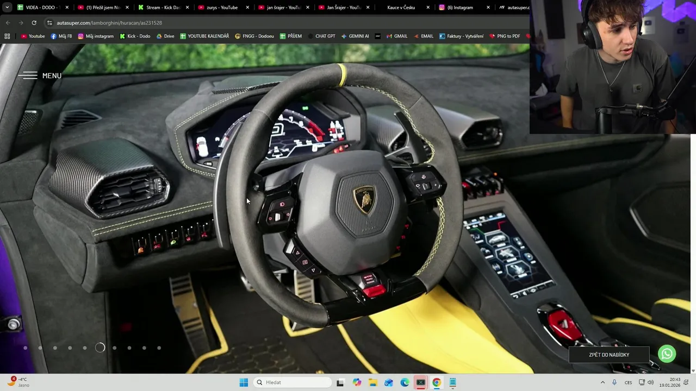This screenshot has width=696, height=391.
Task: Change CES keyboard language indicator
Action: click(629, 382)
